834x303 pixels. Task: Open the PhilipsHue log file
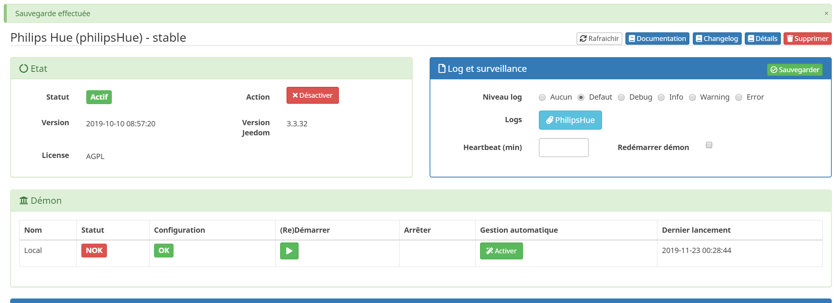(570, 120)
